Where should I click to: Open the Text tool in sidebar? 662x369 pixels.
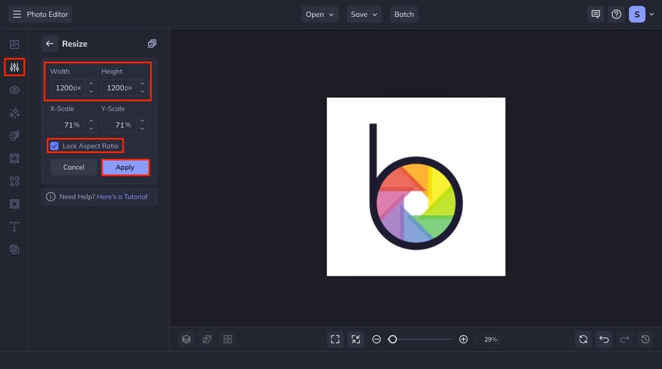(14, 227)
